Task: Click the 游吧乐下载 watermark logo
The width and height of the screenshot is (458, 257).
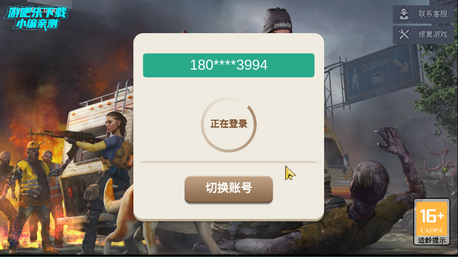Action: tap(37, 18)
